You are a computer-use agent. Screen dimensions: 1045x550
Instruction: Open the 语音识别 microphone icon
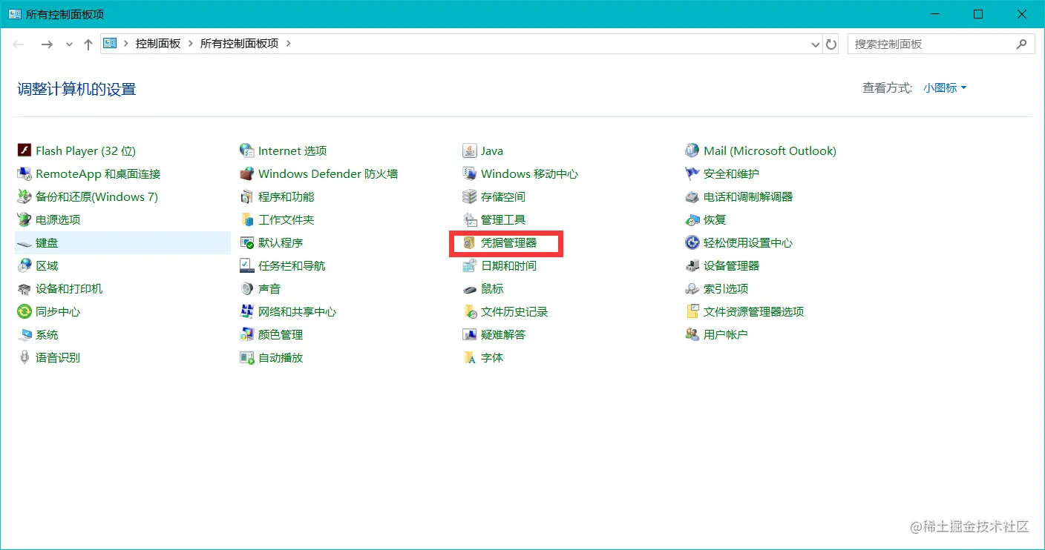(24, 357)
